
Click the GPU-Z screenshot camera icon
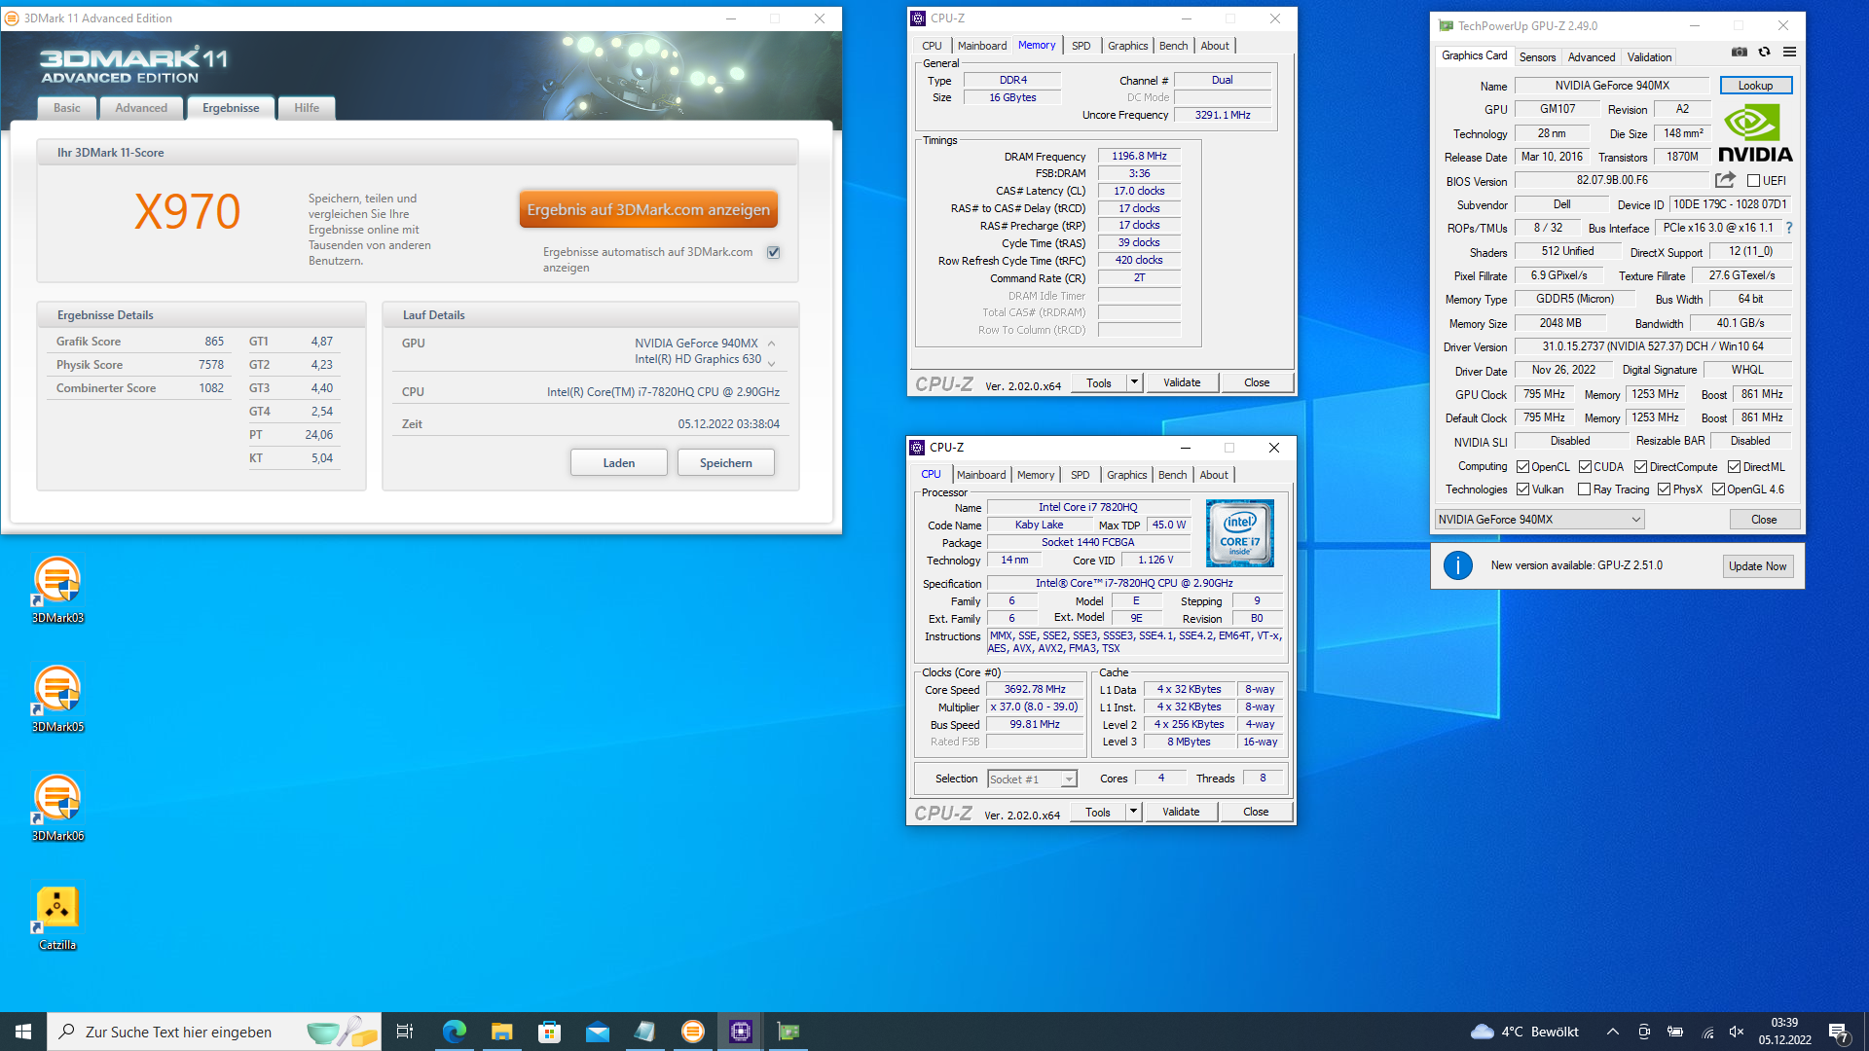(1740, 53)
